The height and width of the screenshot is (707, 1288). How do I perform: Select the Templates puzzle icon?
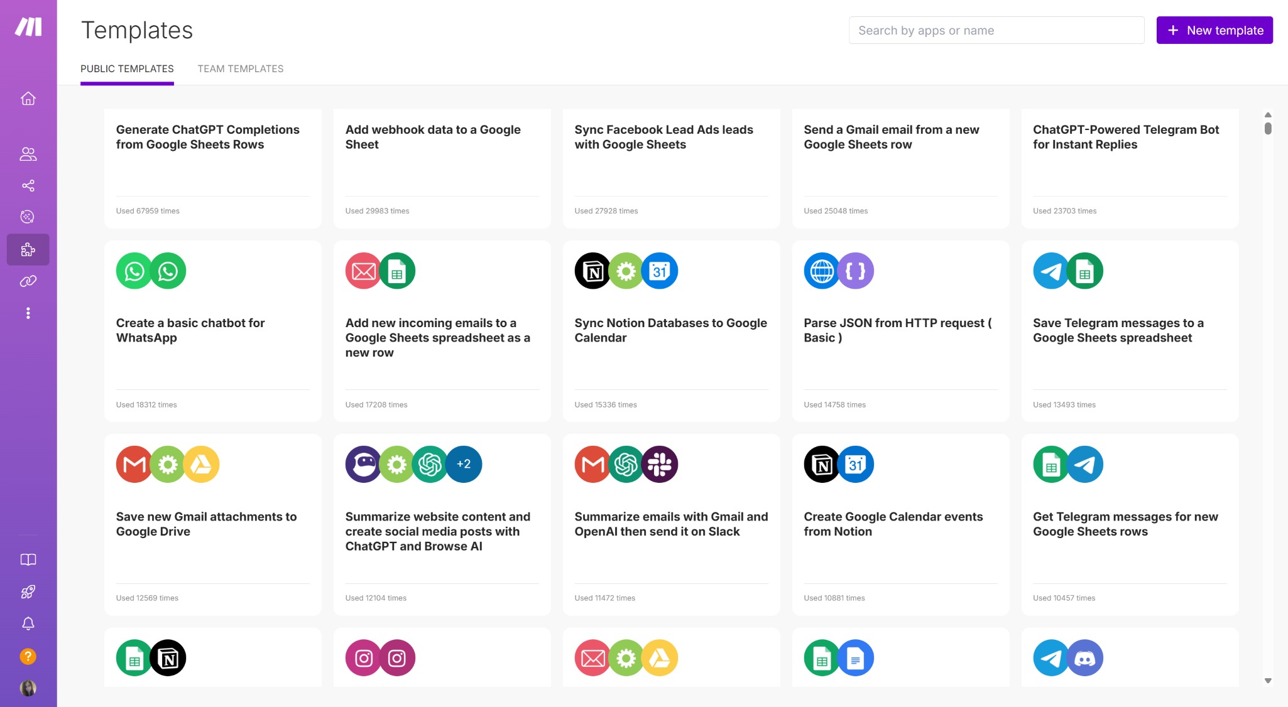pos(28,250)
